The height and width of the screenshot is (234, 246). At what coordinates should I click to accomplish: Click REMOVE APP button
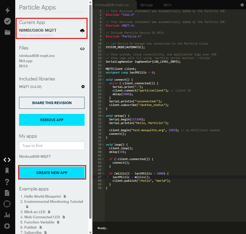point(52,120)
